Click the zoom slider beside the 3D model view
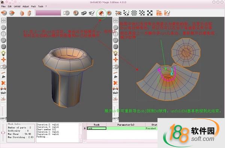The image size is (225, 148). coord(3,110)
